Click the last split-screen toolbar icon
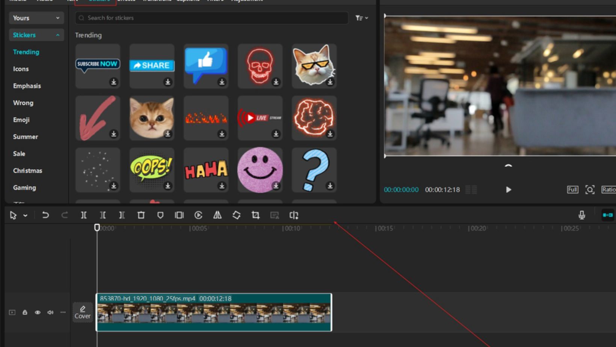The height and width of the screenshot is (347, 616). [x=294, y=215]
